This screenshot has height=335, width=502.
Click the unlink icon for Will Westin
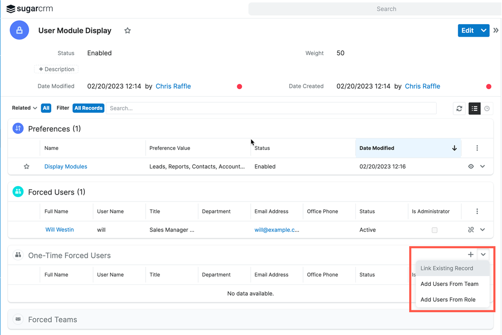click(471, 230)
